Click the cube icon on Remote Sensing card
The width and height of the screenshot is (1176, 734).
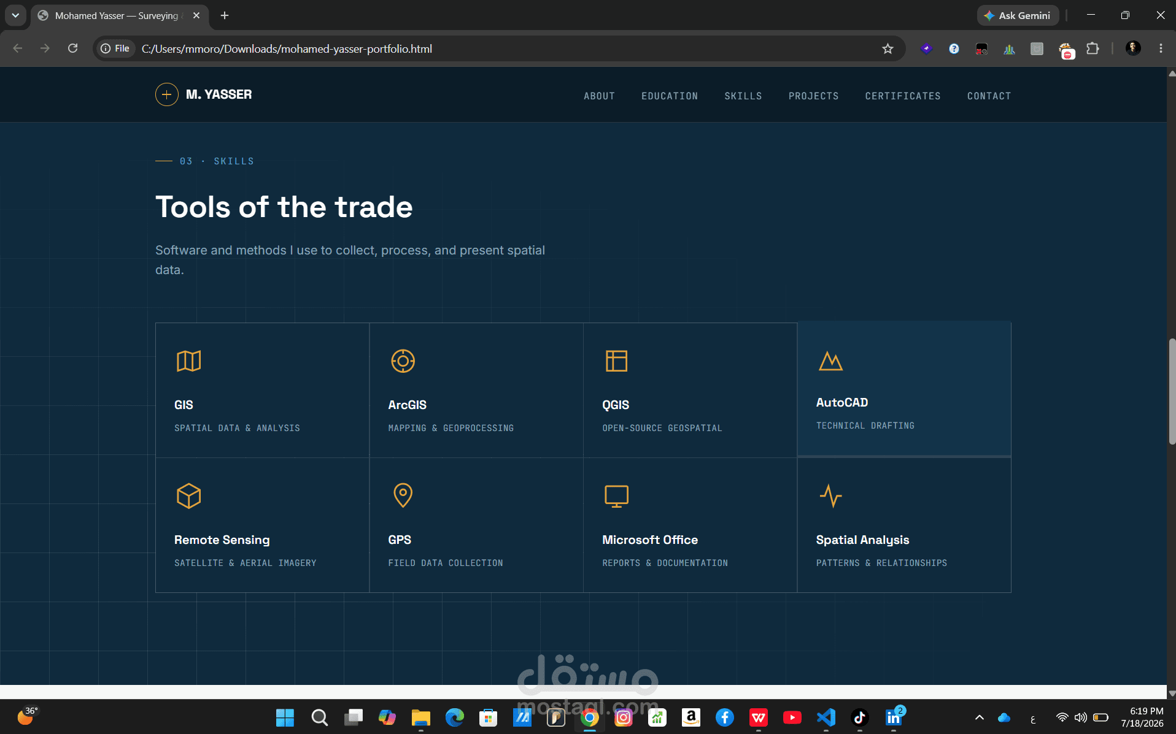(188, 496)
